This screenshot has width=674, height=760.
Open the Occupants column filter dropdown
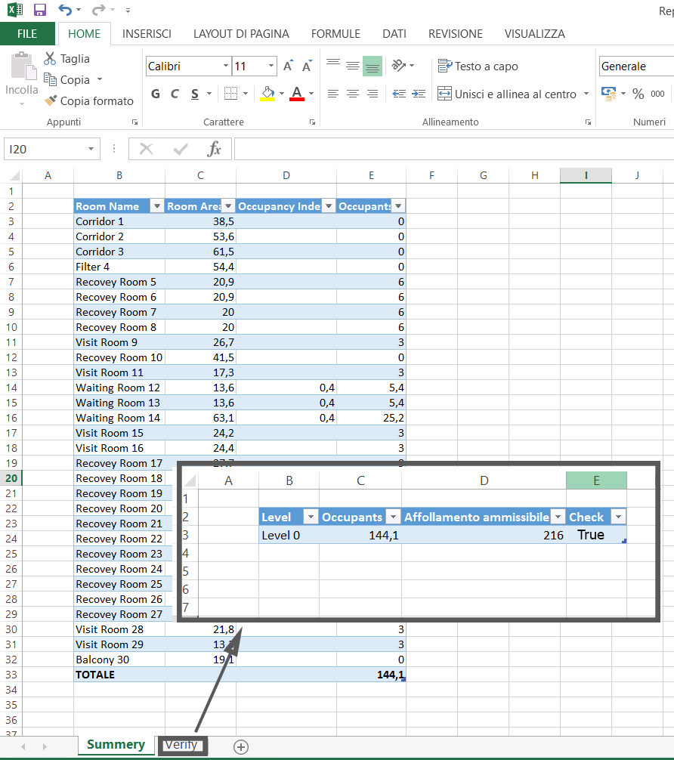point(398,206)
